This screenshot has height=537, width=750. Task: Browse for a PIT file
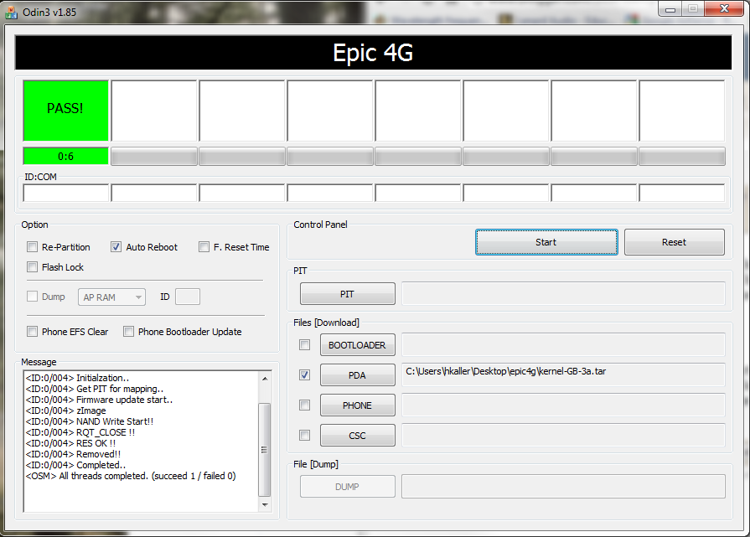click(x=347, y=293)
